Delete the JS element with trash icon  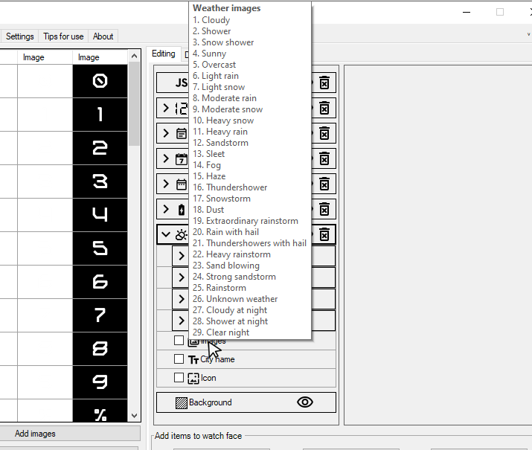click(x=324, y=83)
